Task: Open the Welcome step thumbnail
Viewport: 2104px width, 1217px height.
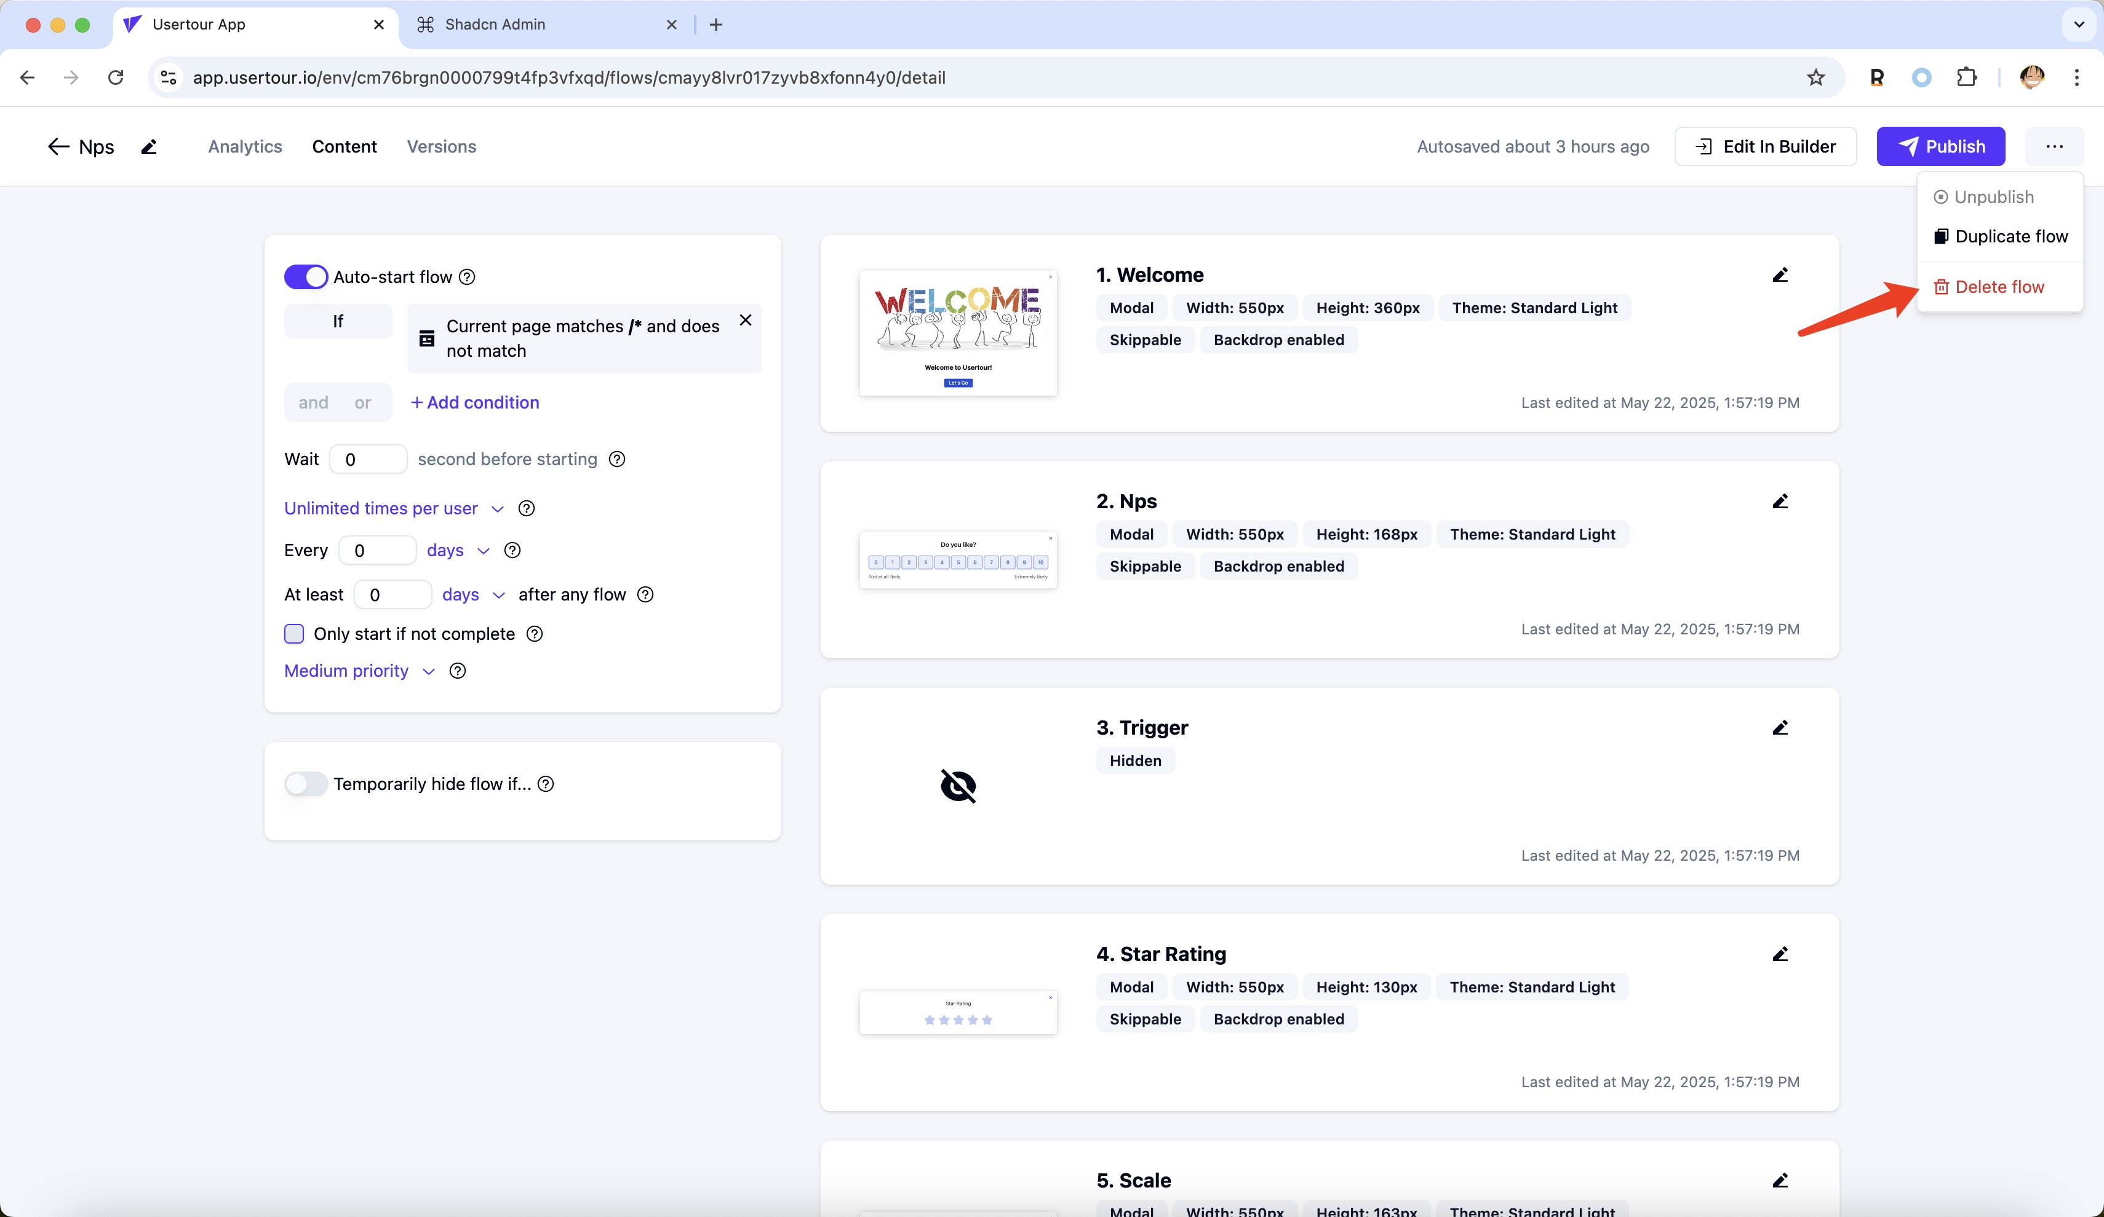Action: coord(958,332)
